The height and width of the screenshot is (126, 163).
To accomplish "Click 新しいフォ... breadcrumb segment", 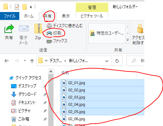I will 78,61.
